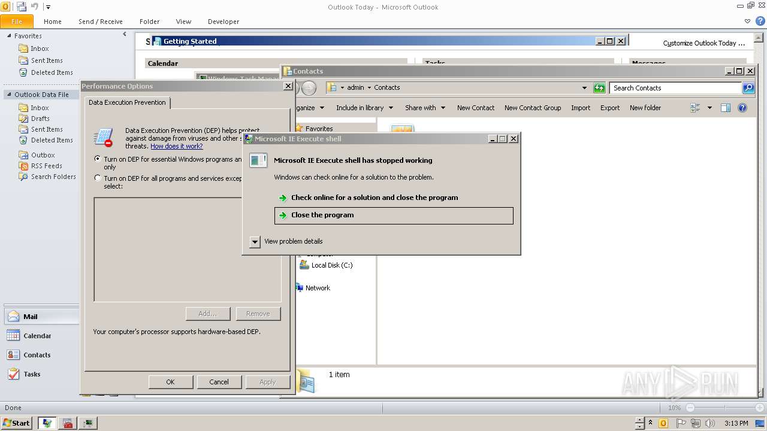Open volume control in system tray
This screenshot has width=767, height=431.
click(711, 423)
